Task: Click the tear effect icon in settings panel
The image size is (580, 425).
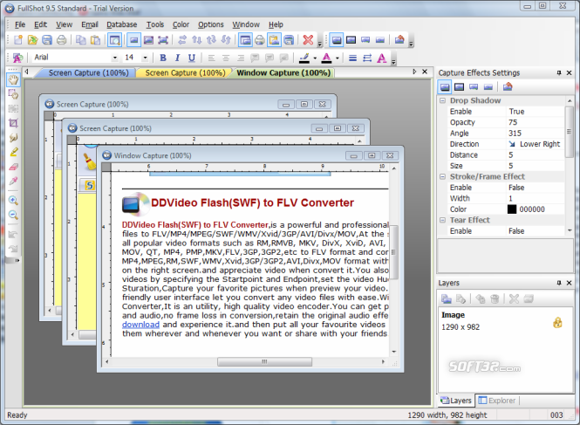Action: click(474, 87)
